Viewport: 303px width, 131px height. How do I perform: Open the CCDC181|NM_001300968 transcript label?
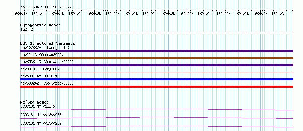[41, 115]
